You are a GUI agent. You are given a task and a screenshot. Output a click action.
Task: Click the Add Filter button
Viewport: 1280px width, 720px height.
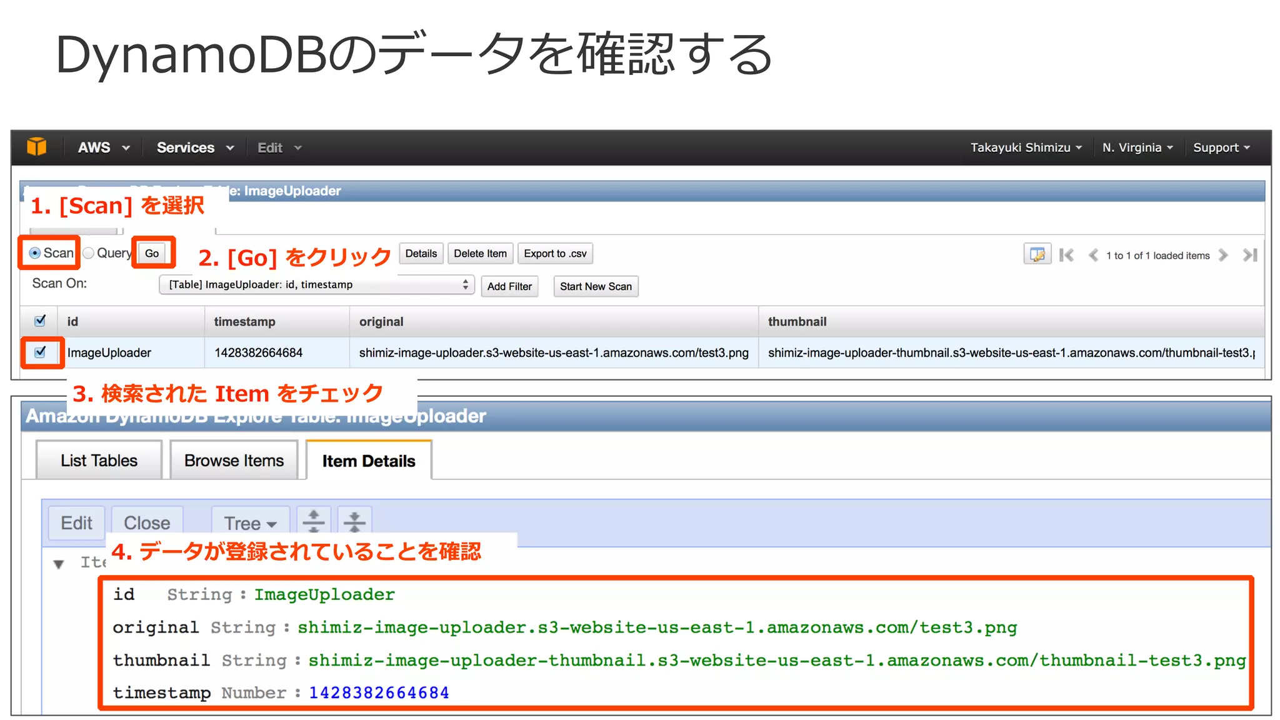(x=509, y=286)
